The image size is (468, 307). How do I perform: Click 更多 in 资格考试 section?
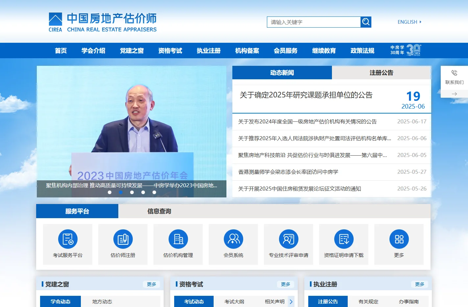pyautogui.click(x=286, y=284)
